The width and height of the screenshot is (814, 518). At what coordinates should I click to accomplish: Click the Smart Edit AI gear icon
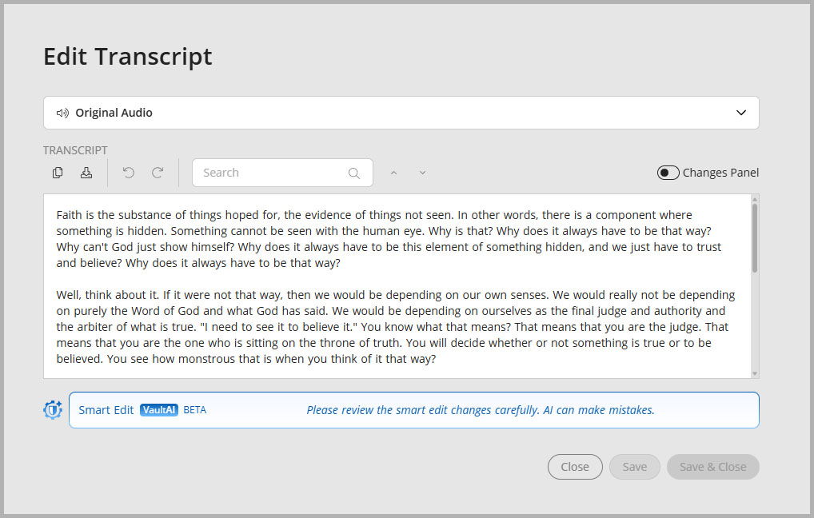[52, 409]
